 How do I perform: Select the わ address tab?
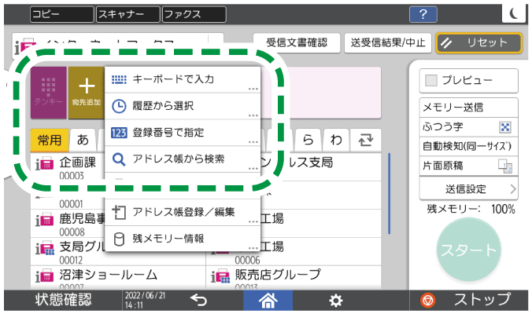coord(336,140)
